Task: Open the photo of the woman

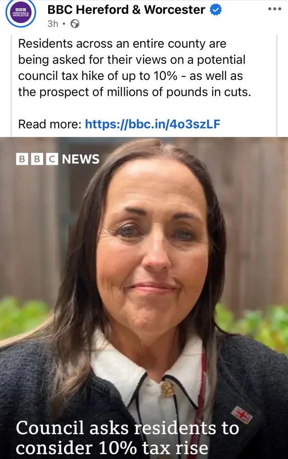Action: 144,298
